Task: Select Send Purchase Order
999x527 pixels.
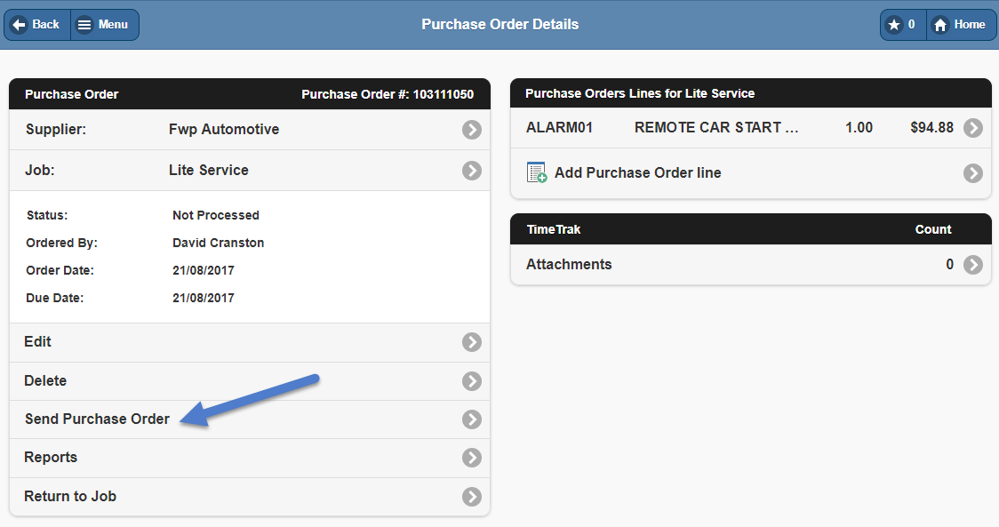Action: (97, 419)
